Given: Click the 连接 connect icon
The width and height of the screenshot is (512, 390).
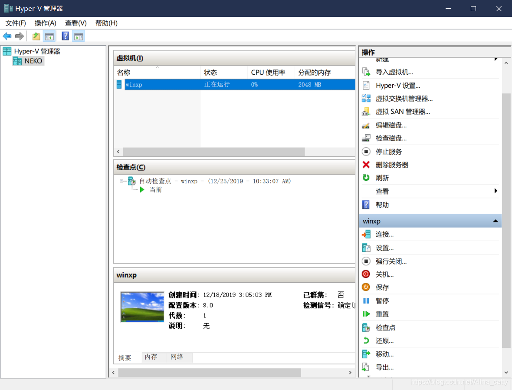Looking at the screenshot, I should click(366, 234).
